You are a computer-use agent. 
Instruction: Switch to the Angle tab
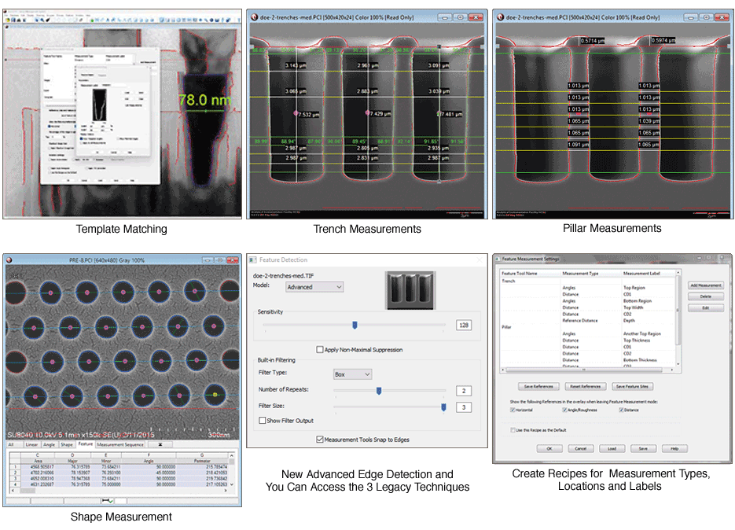pyautogui.click(x=50, y=444)
